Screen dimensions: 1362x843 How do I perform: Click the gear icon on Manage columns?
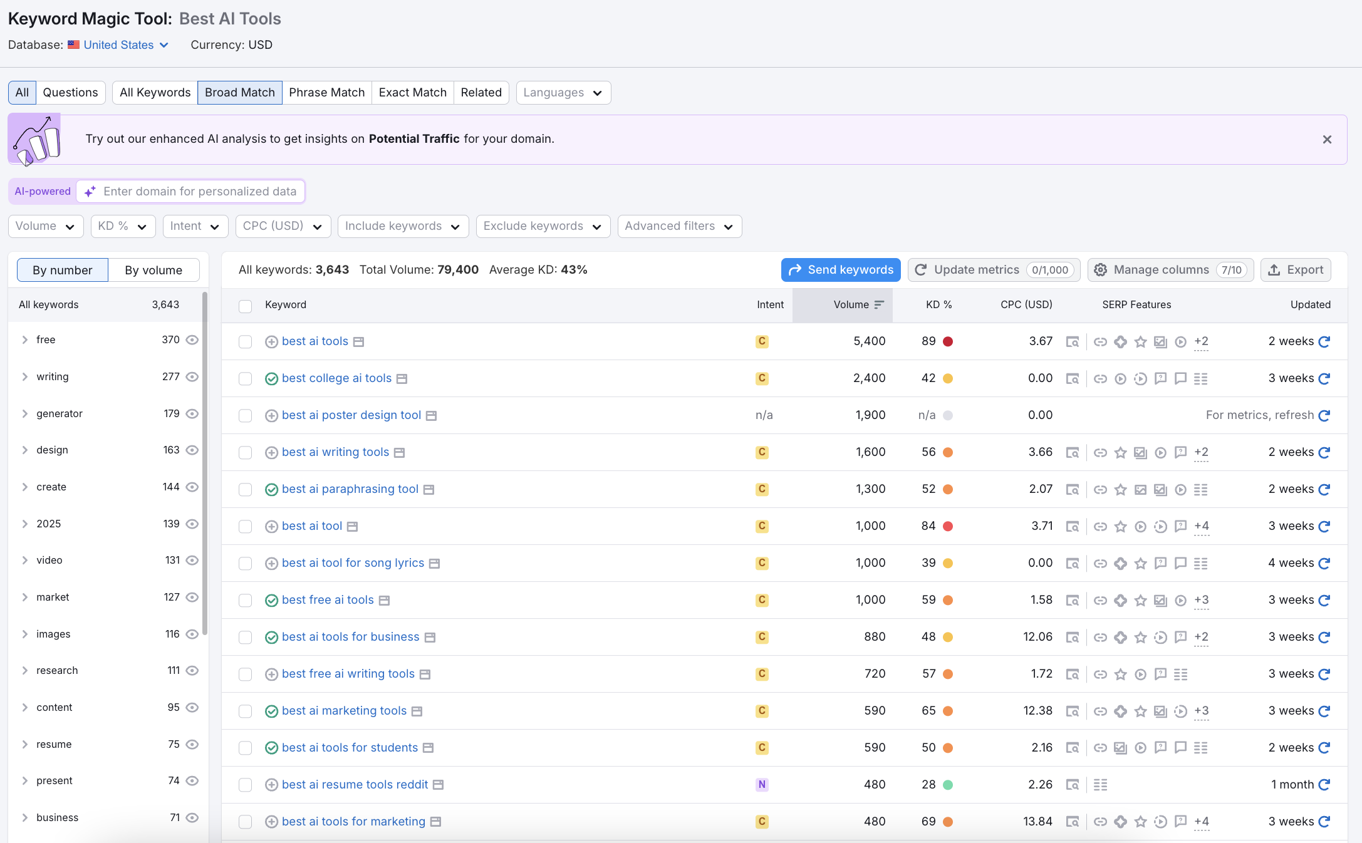1101,270
